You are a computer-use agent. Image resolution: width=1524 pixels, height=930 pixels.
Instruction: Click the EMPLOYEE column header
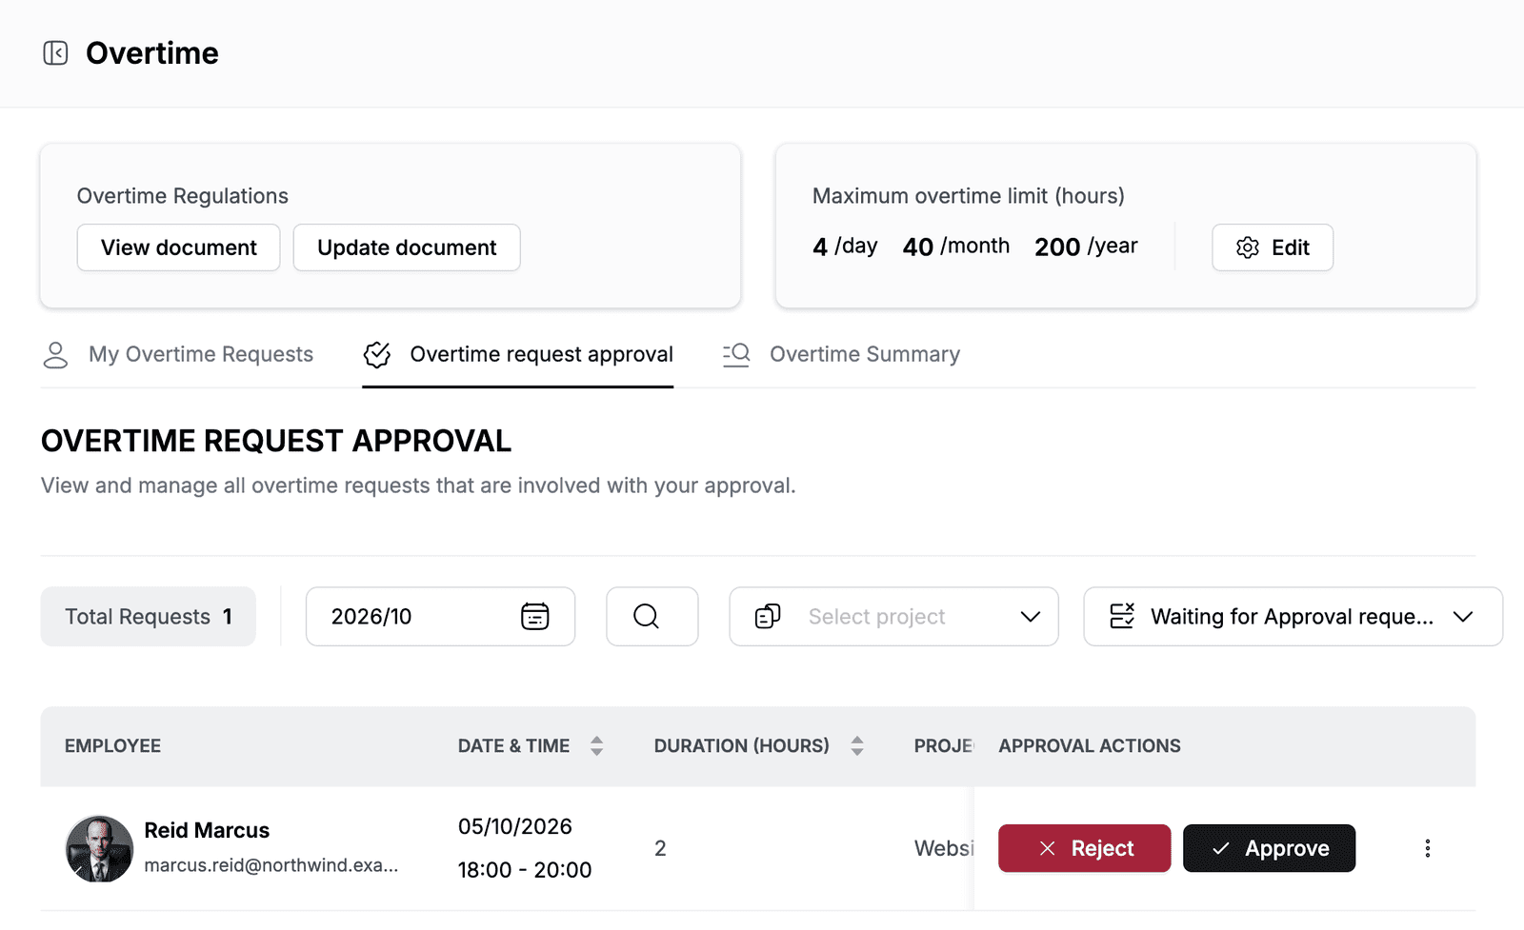click(112, 746)
